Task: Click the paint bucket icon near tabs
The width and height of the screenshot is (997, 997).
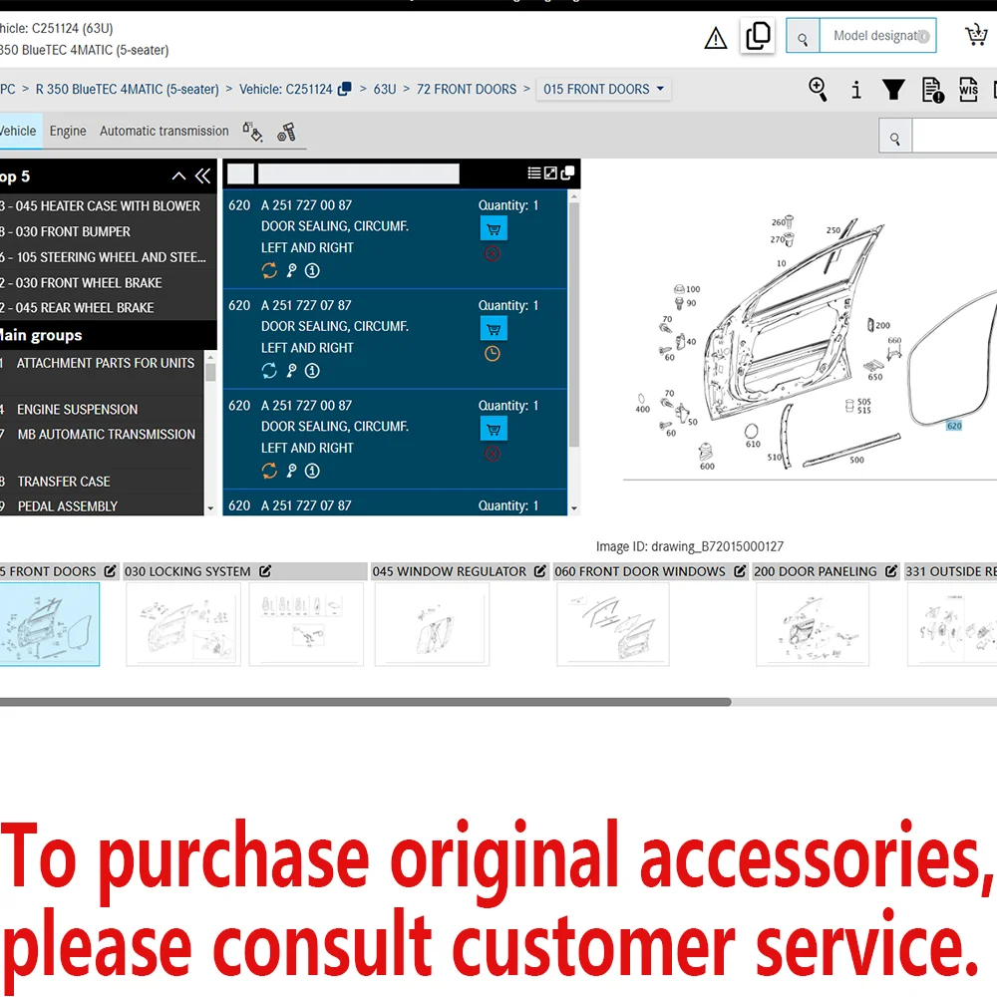Action: [x=252, y=132]
